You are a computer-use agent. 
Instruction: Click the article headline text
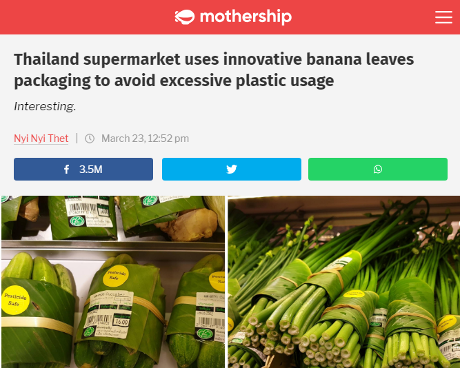(214, 70)
